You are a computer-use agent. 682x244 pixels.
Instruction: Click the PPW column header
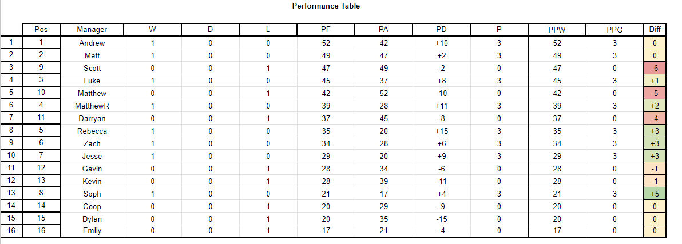point(557,30)
